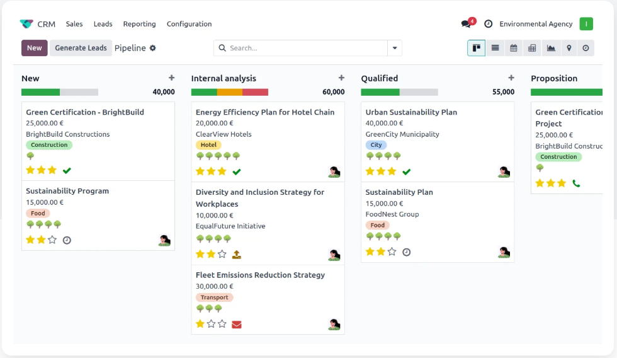Click phone activity icon on Proposition column card
The width and height of the screenshot is (617, 358).
pyautogui.click(x=576, y=183)
